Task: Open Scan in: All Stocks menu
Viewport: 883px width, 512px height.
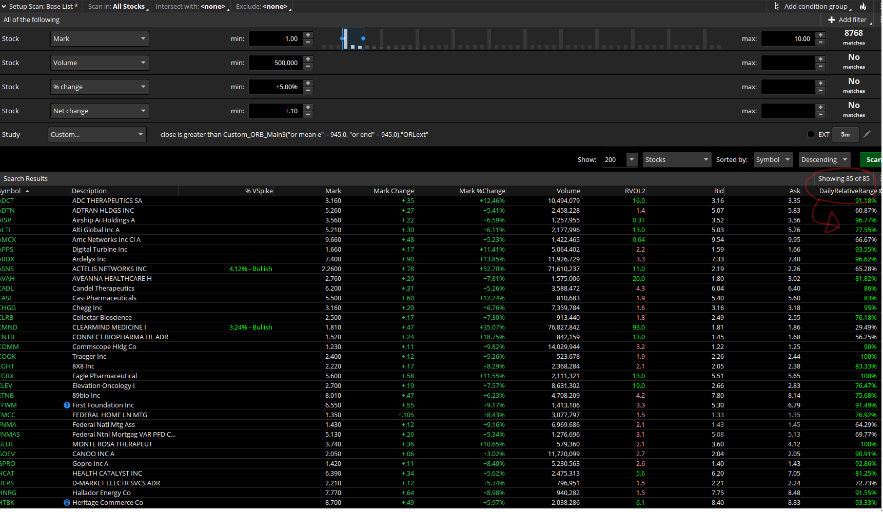Action: tap(117, 7)
